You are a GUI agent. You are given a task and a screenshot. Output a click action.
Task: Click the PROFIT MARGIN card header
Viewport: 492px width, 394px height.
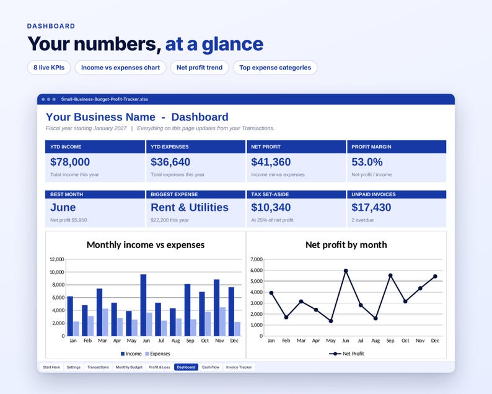tap(397, 146)
